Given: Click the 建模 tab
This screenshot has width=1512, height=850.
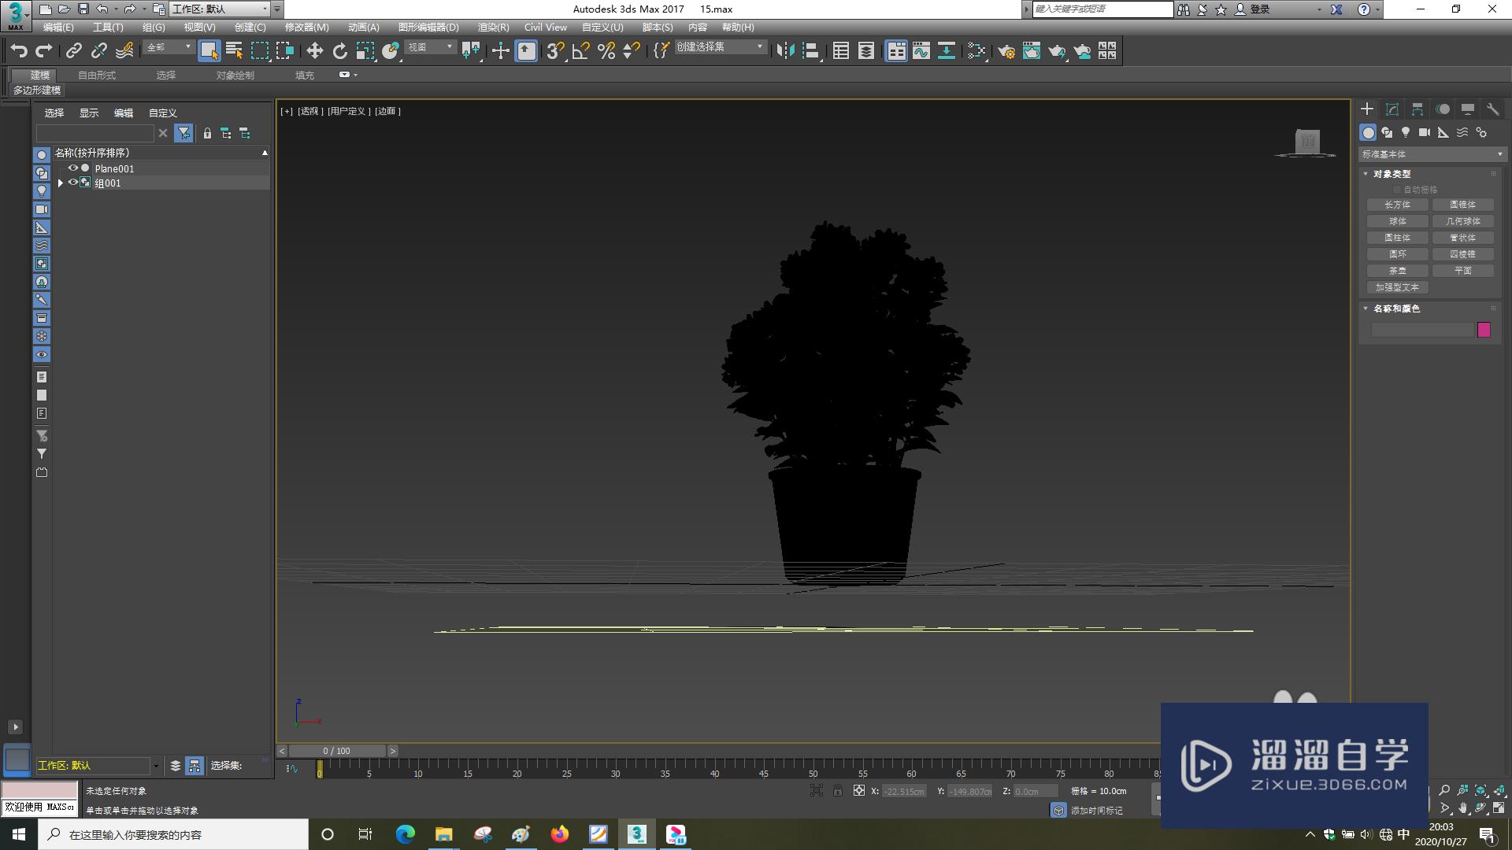Looking at the screenshot, I should (x=37, y=74).
